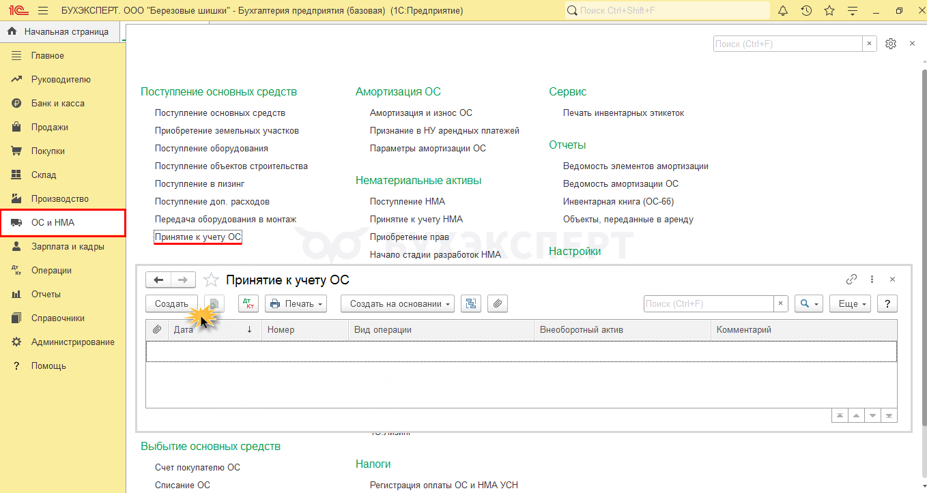The height and width of the screenshot is (493, 927).
Task: Open the Главное section
Action: coord(48,56)
